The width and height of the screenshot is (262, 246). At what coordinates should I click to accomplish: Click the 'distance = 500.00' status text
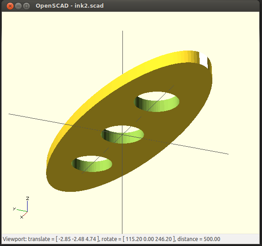(x=199, y=239)
